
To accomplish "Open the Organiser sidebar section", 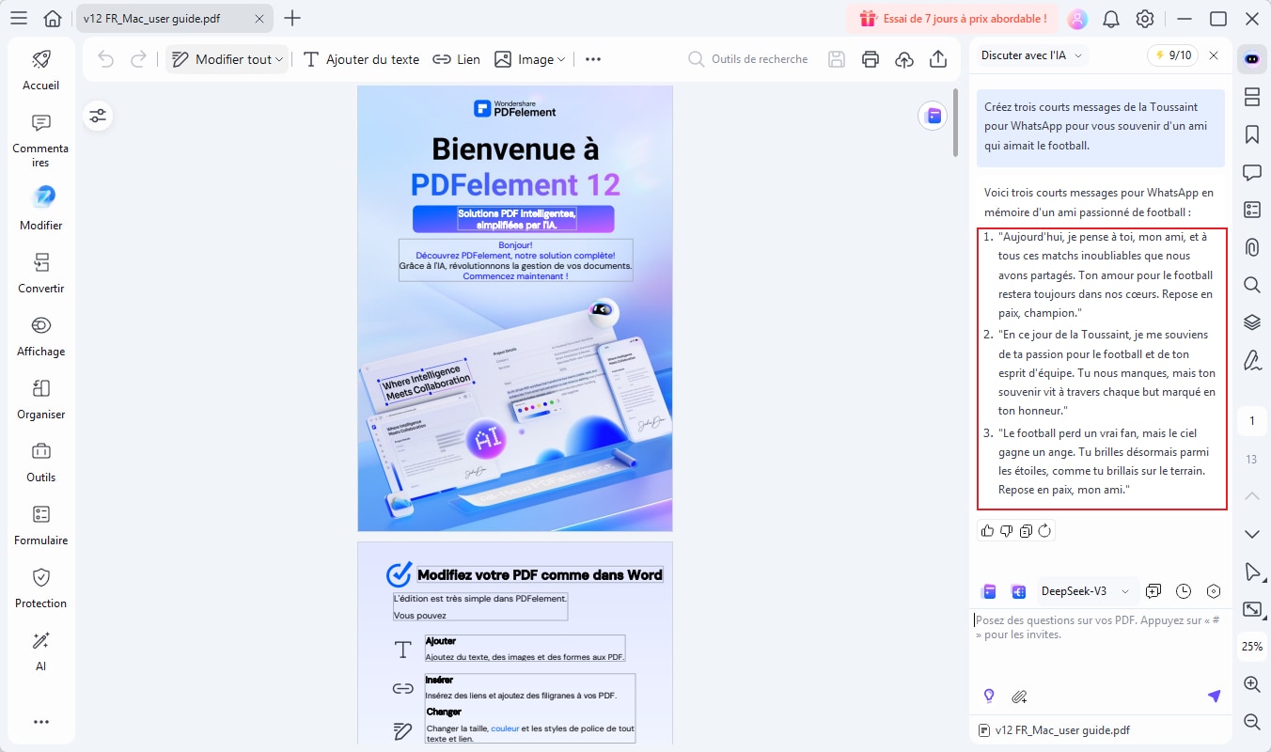I will [x=41, y=399].
